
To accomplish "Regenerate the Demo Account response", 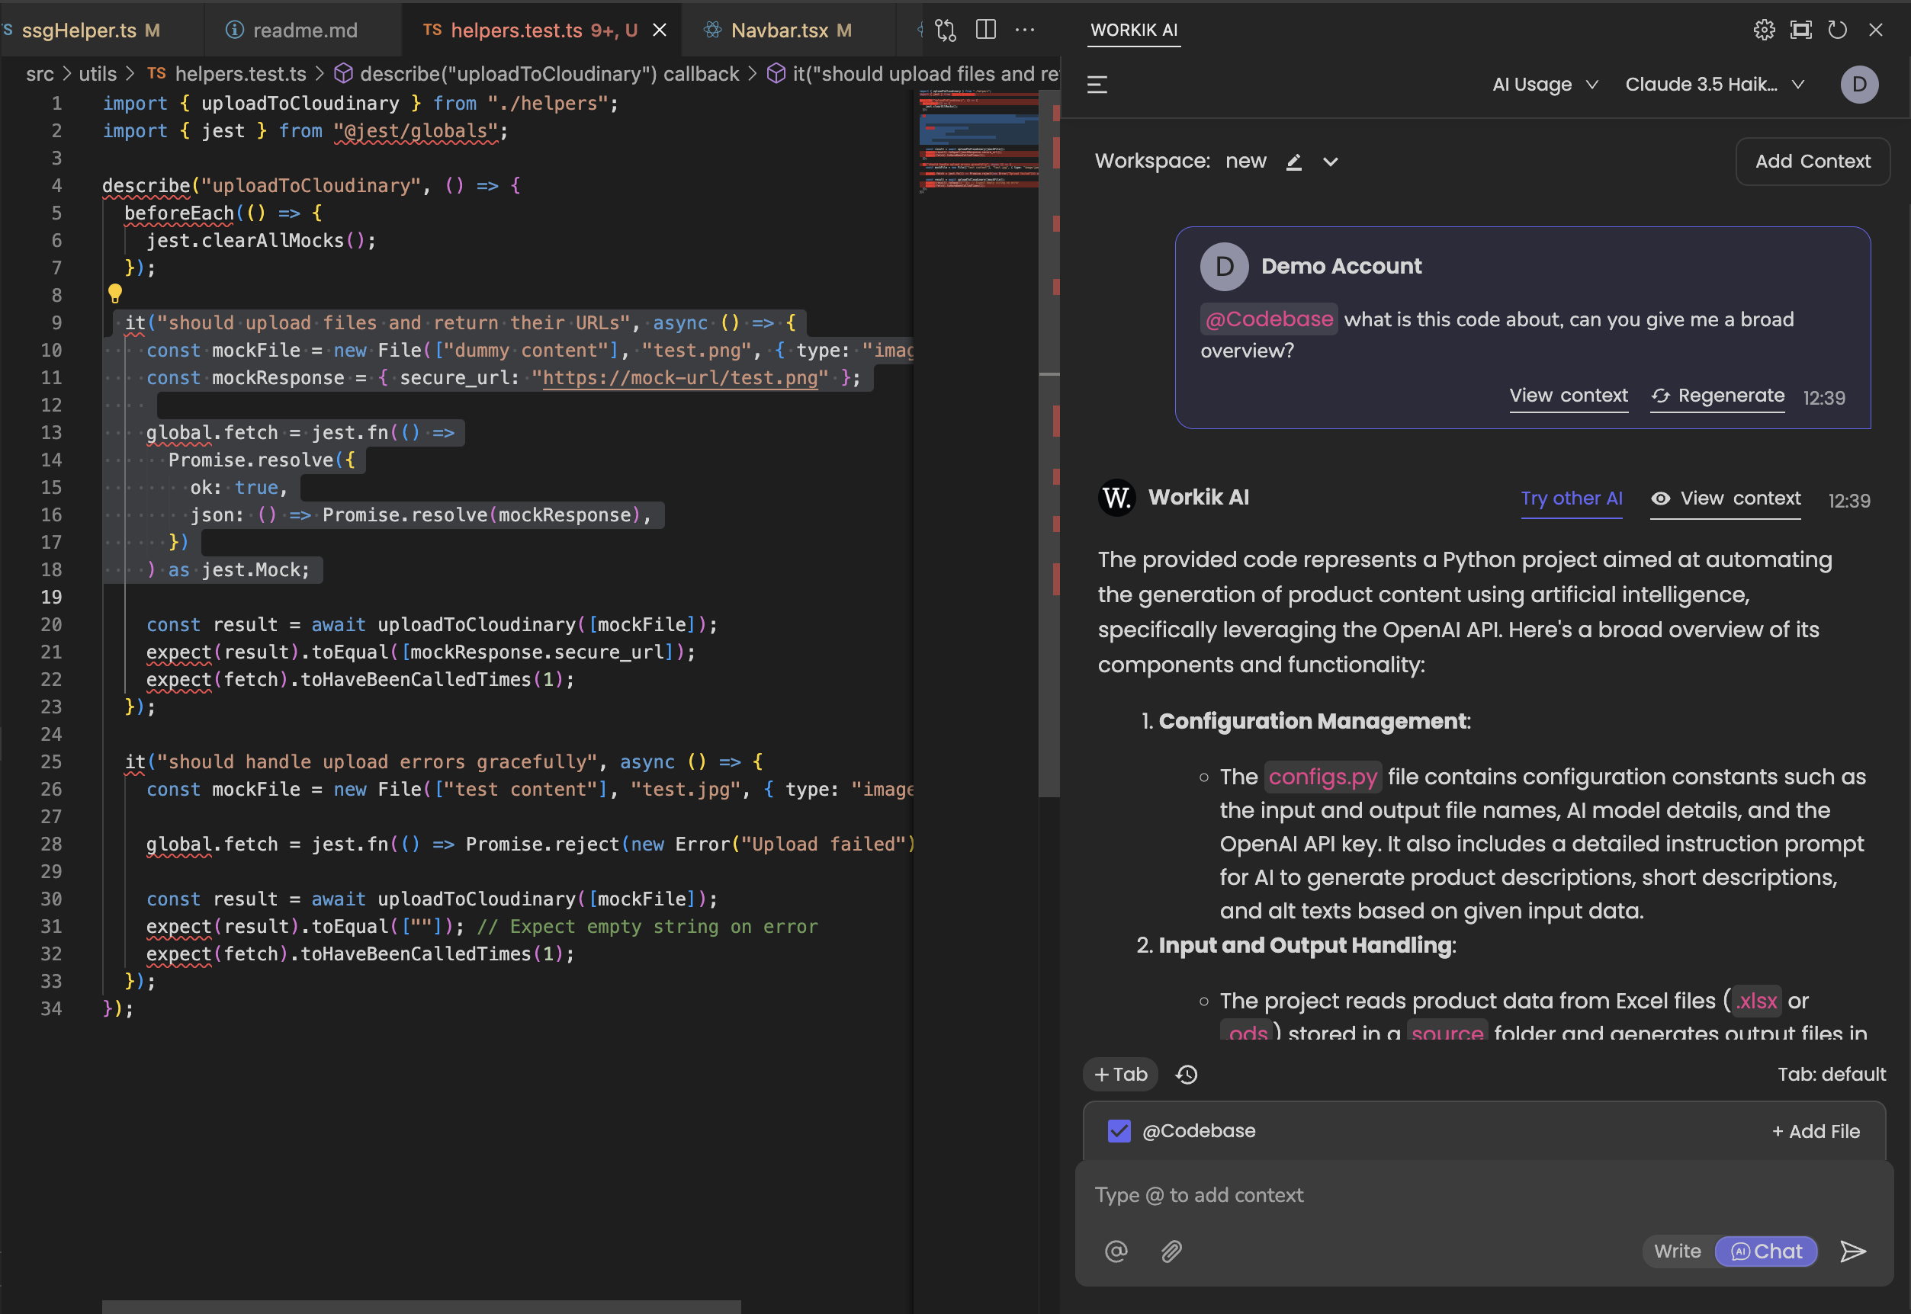I will [1716, 396].
